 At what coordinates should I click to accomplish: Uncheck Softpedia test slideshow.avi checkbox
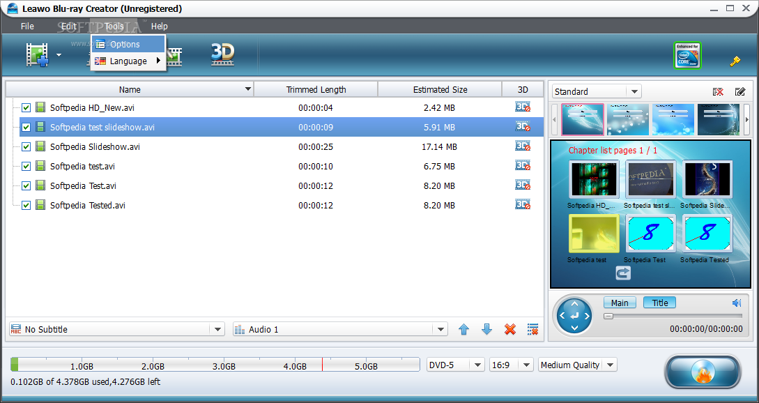click(26, 127)
